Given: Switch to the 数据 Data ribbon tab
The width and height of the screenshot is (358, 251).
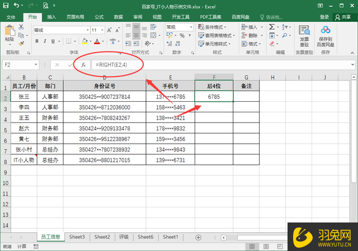Looking at the screenshot, I should coord(118,17).
